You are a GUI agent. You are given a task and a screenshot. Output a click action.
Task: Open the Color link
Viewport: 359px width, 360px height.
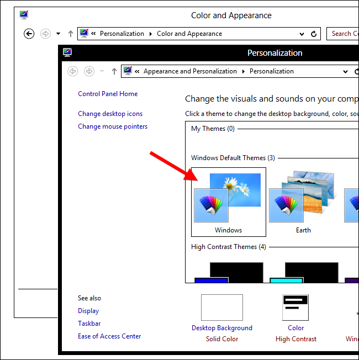pyautogui.click(x=296, y=328)
